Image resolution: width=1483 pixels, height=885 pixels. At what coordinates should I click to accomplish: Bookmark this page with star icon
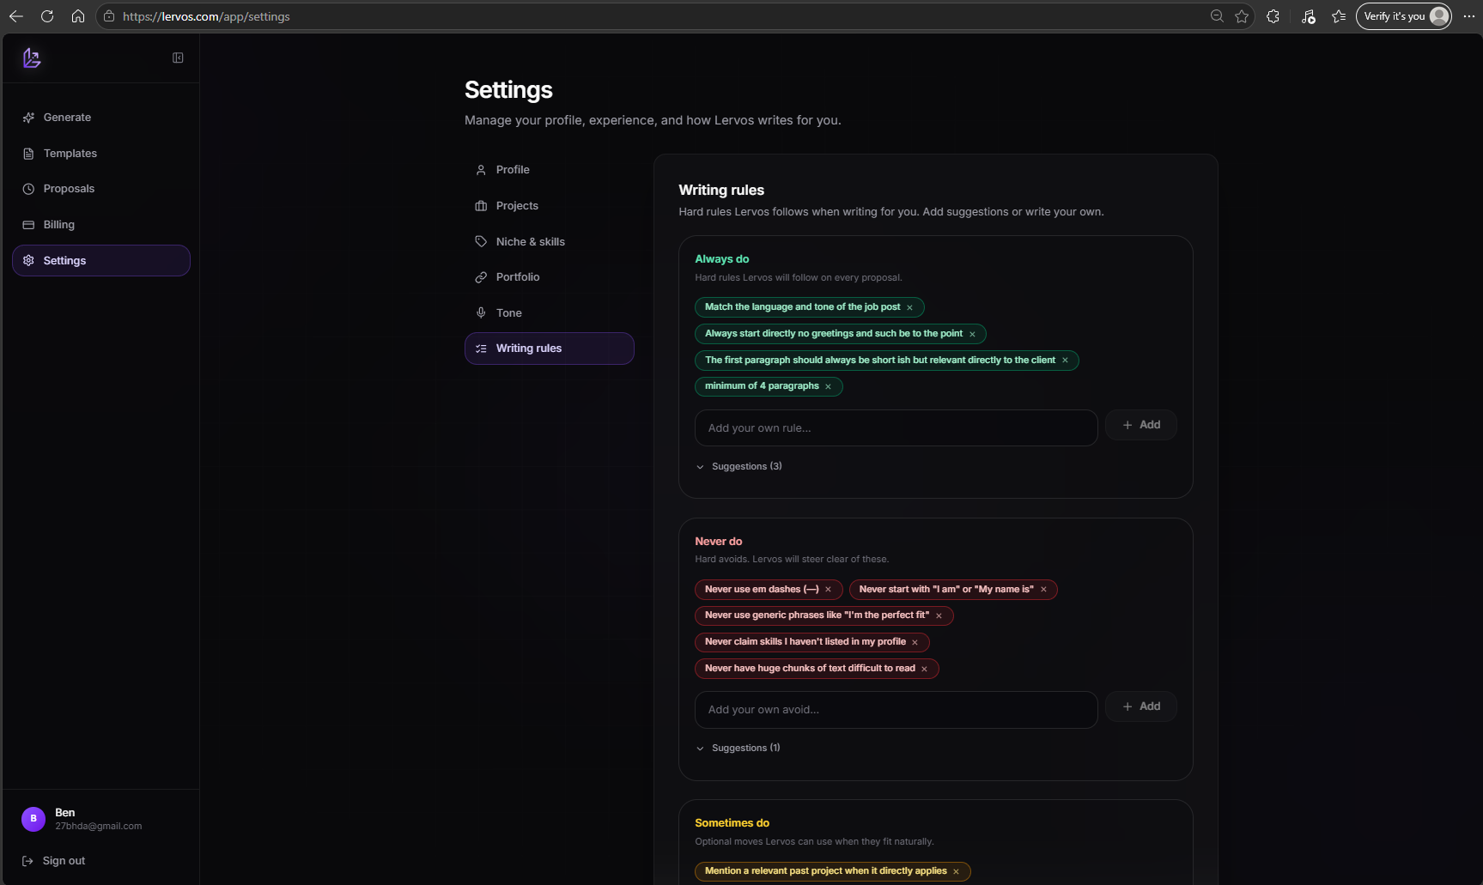[1242, 16]
